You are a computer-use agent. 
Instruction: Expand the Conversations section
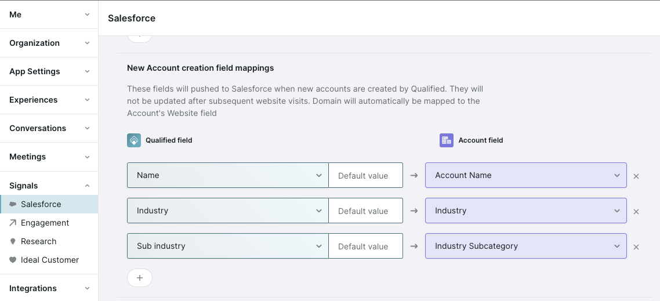click(49, 128)
